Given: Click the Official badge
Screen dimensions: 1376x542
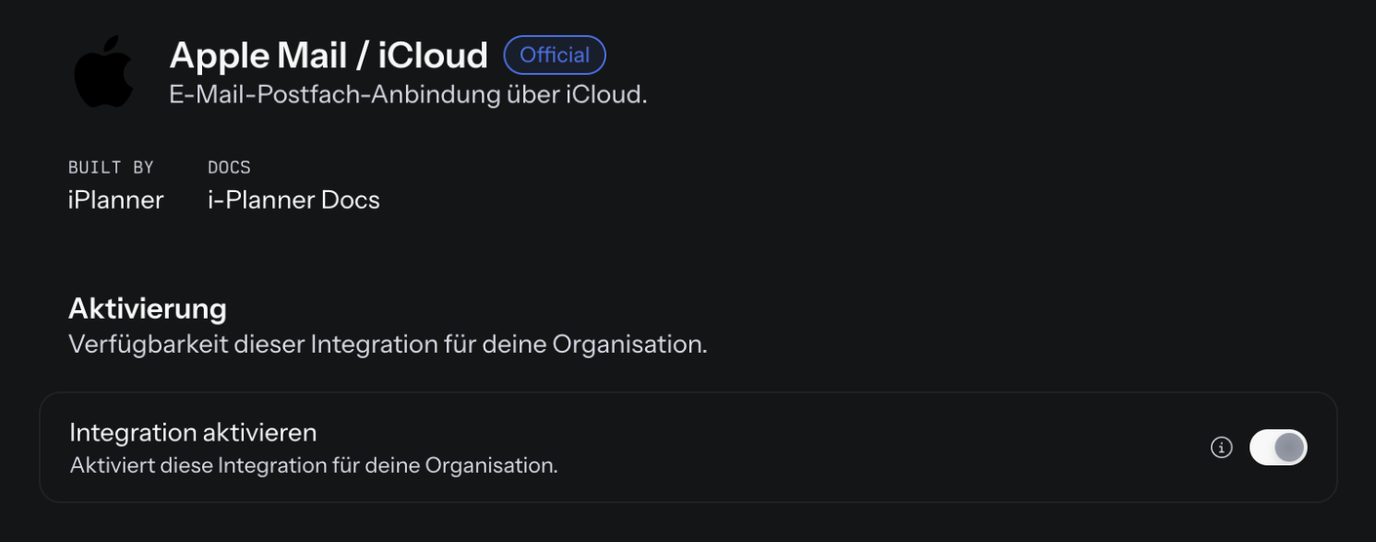Looking at the screenshot, I should point(554,55).
